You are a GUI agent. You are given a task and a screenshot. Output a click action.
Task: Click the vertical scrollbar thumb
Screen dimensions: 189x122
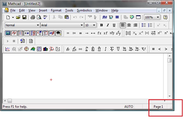[170, 60]
